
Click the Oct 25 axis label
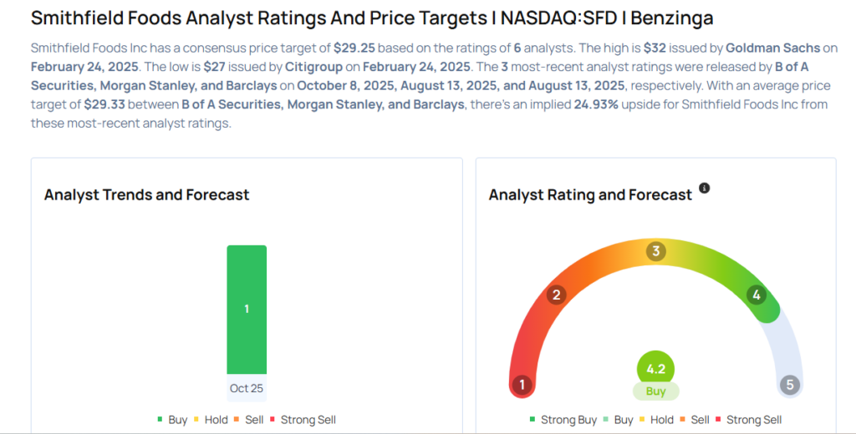pyautogui.click(x=247, y=388)
